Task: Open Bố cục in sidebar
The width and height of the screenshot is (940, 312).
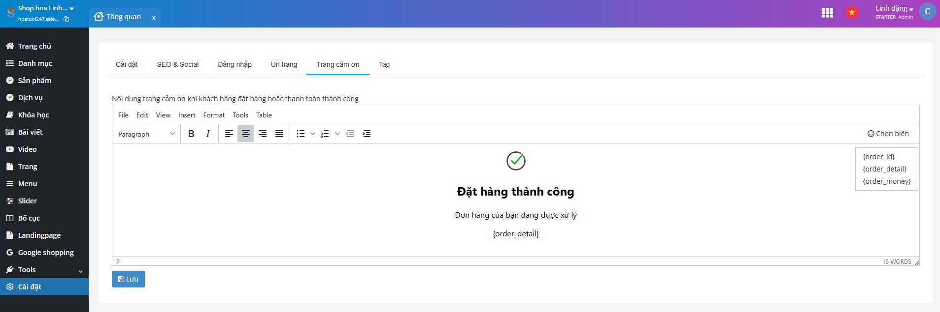Action: (x=44, y=218)
